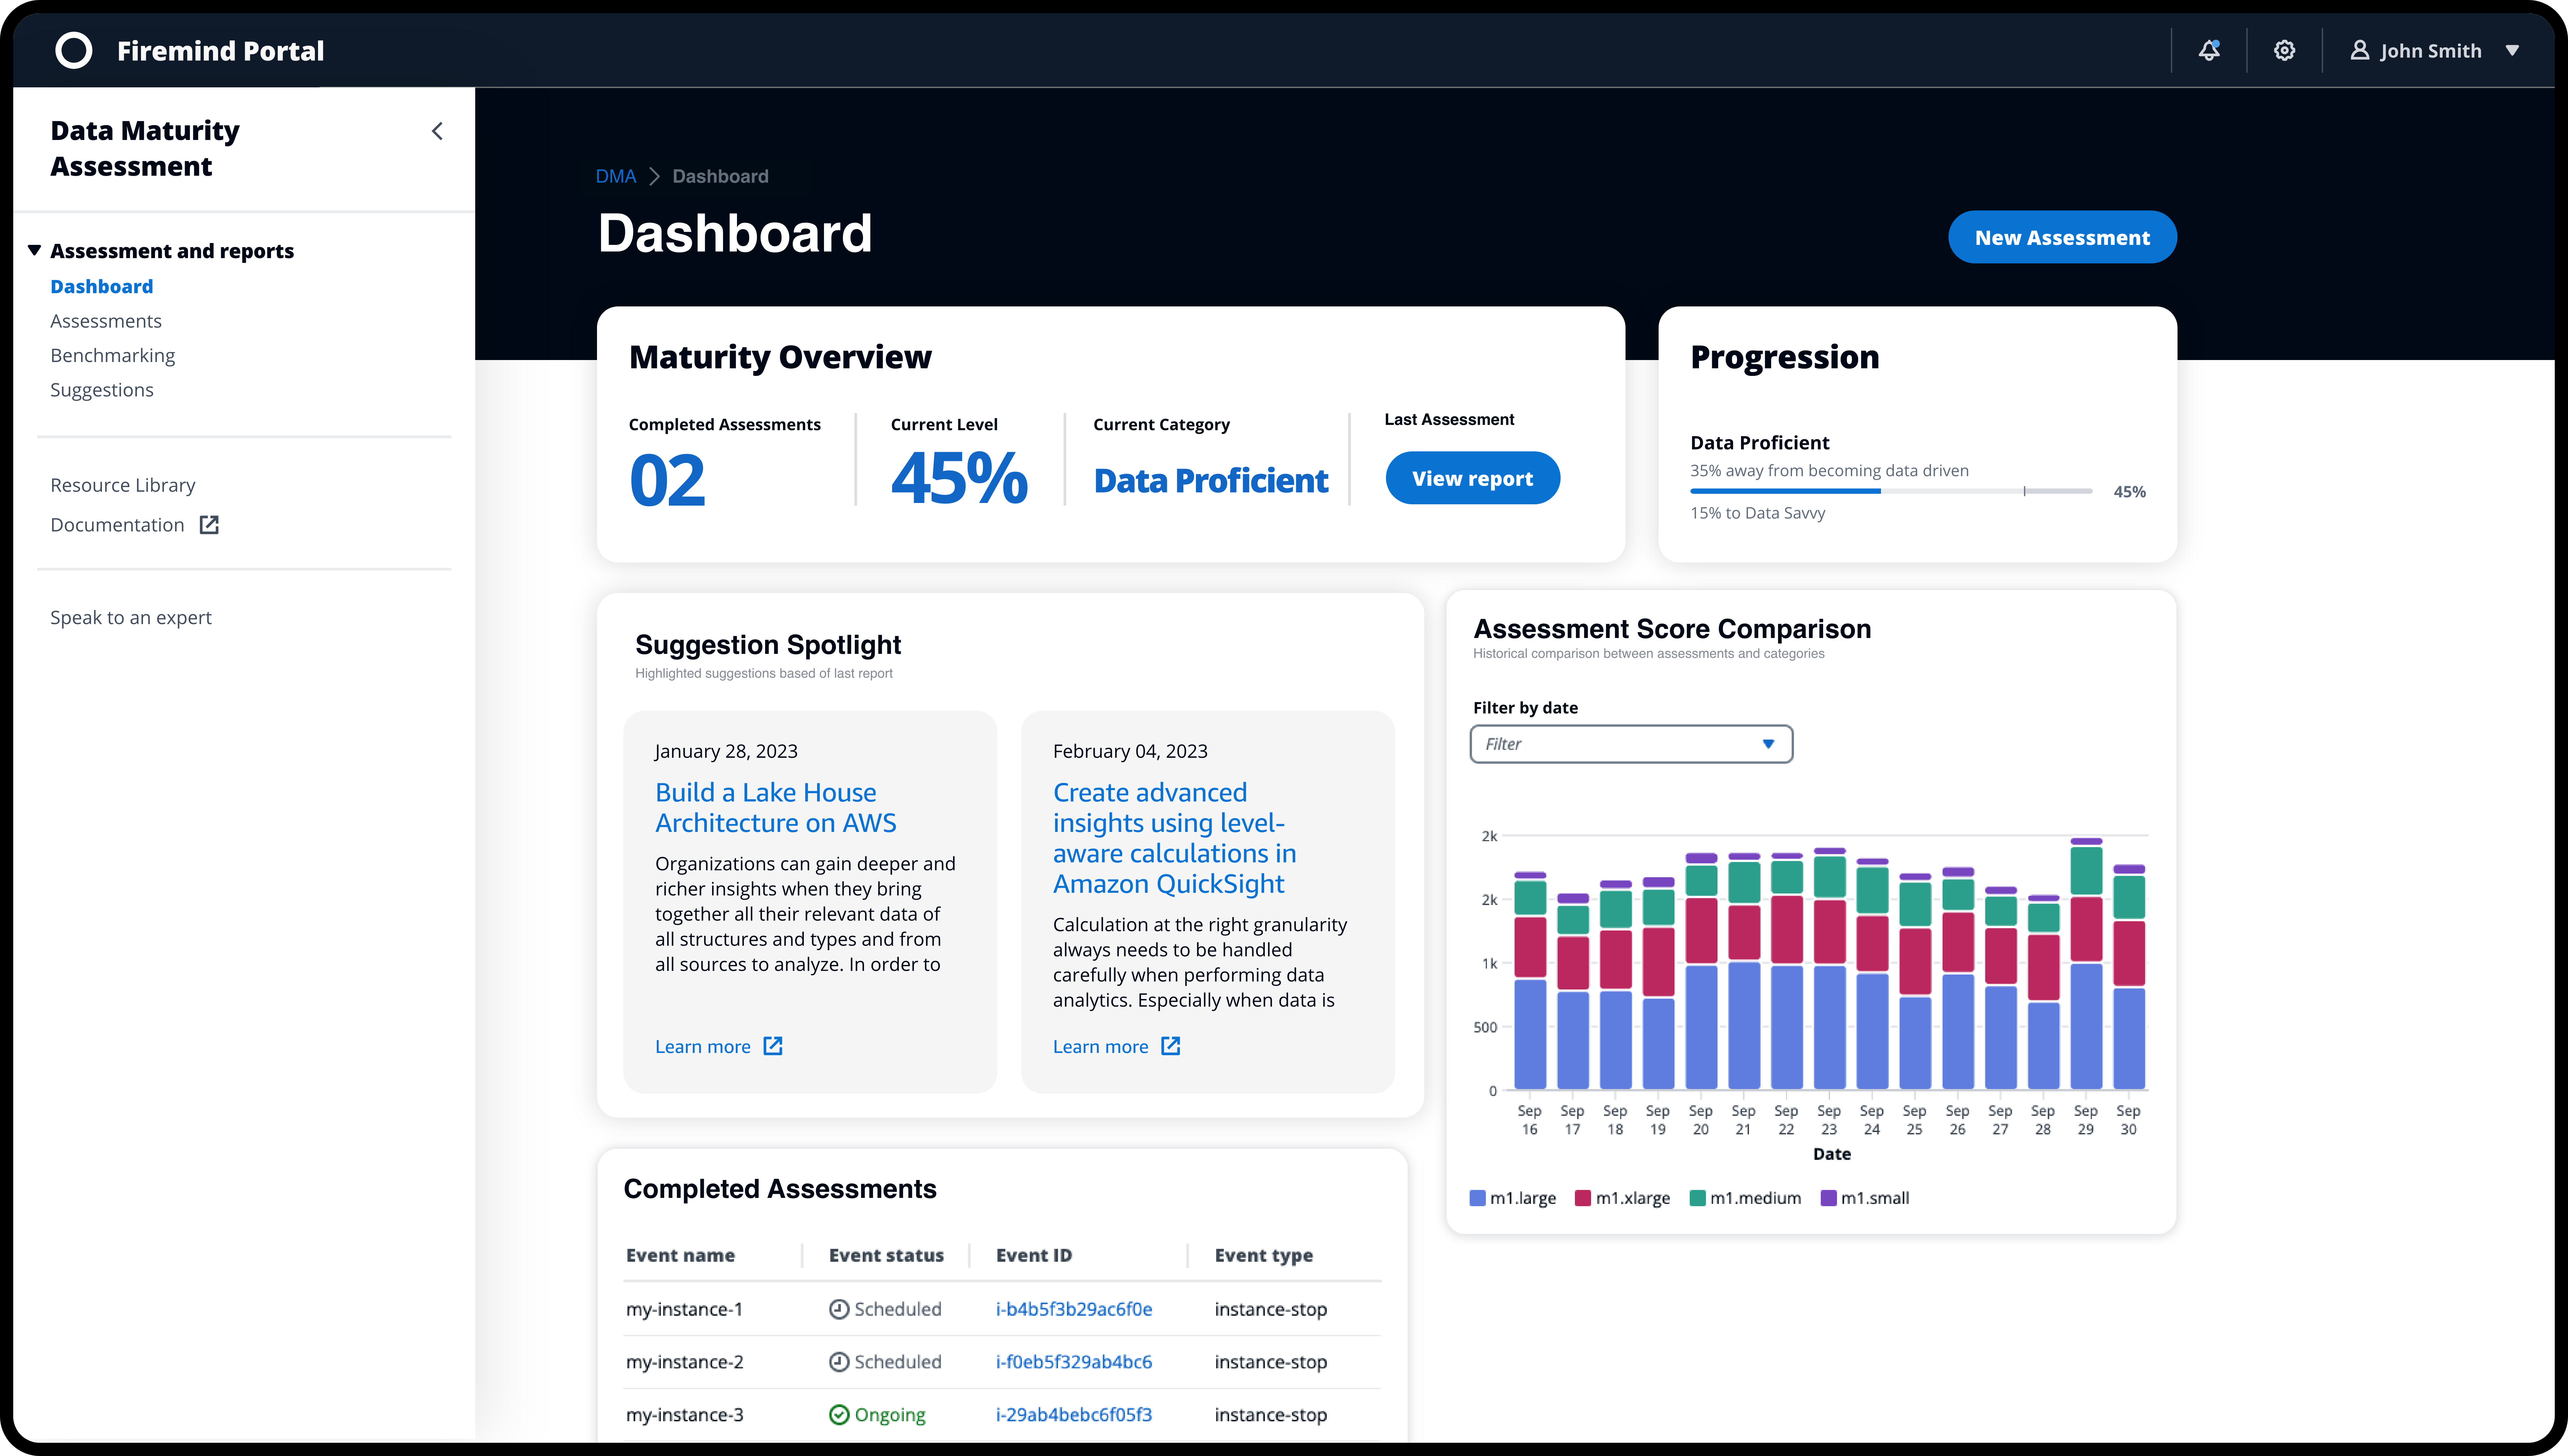Expand the John Smith account dropdown arrow
The image size is (2568, 1456).
(2512, 50)
